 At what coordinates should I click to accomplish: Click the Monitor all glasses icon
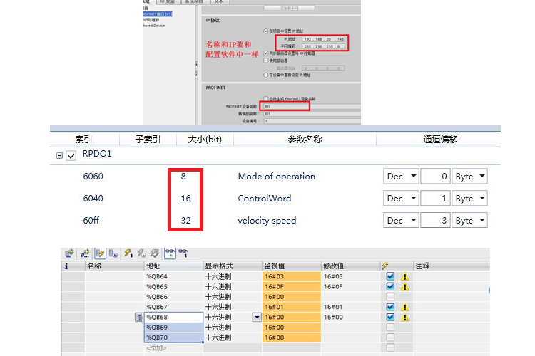170,253
